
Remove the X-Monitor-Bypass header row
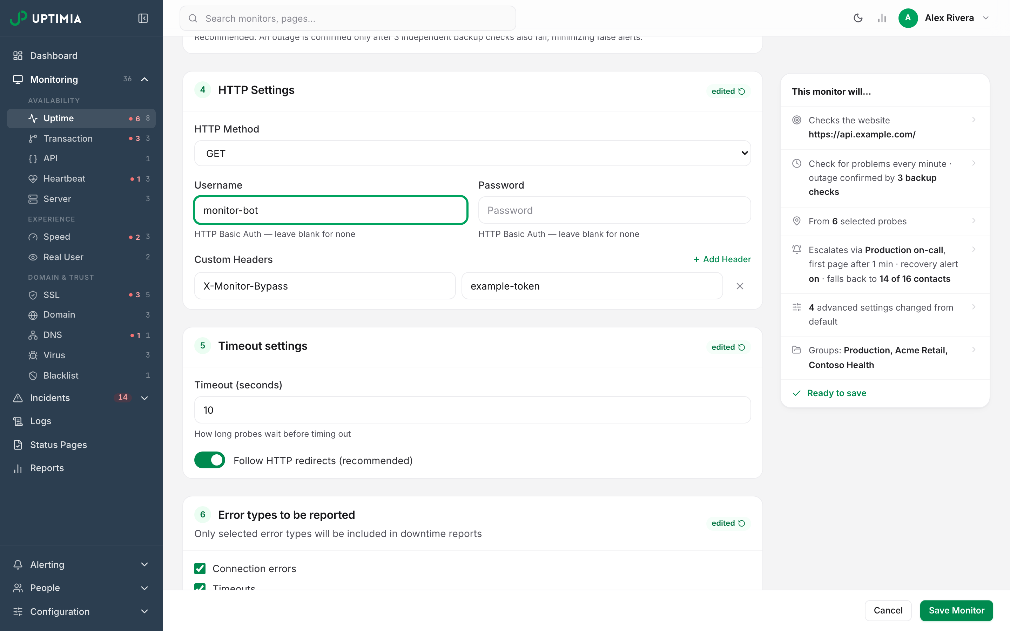point(740,286)
